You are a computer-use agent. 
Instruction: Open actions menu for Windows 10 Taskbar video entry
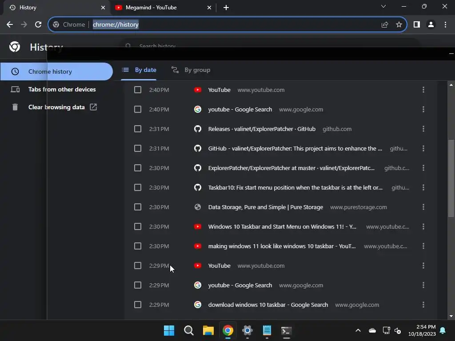(423, 226)
